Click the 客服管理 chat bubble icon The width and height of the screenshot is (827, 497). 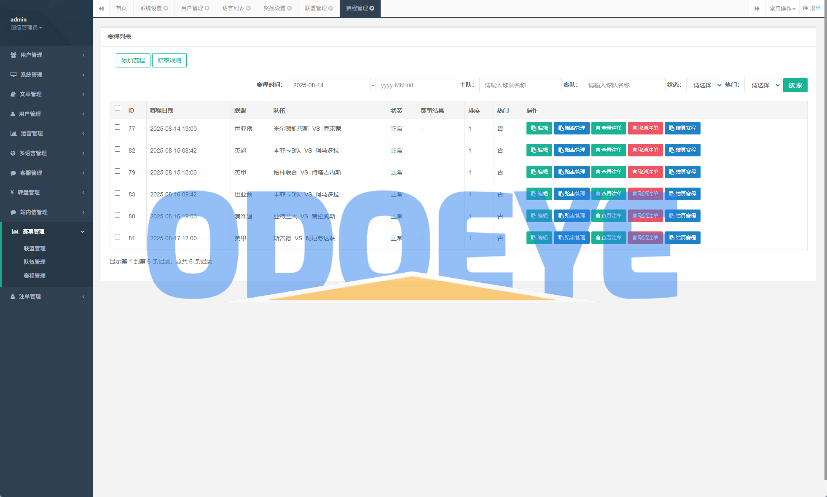point(13,173)
